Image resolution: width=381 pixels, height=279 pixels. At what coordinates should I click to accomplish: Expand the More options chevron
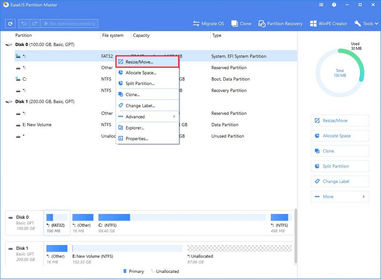click(364, 197)
